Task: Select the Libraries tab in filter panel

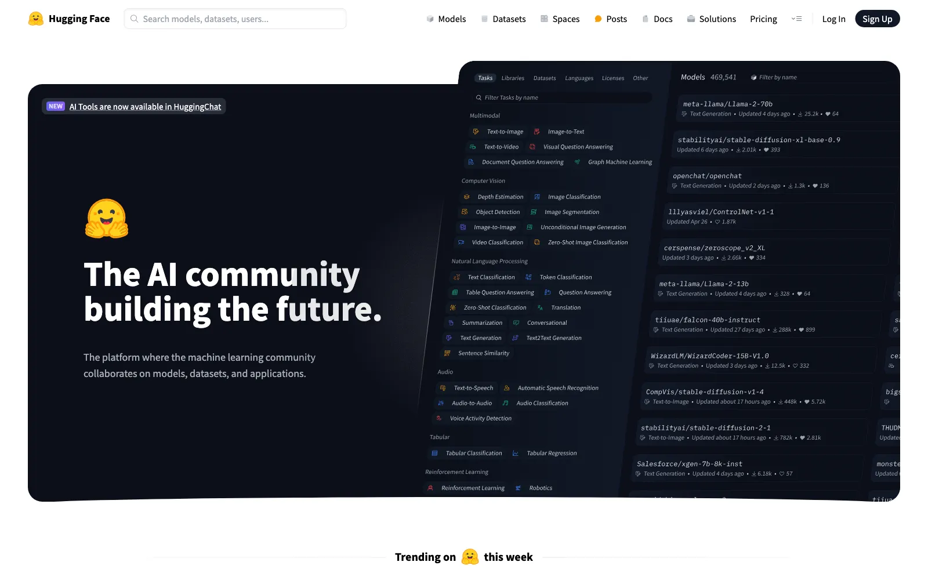Action: (513, 78)
